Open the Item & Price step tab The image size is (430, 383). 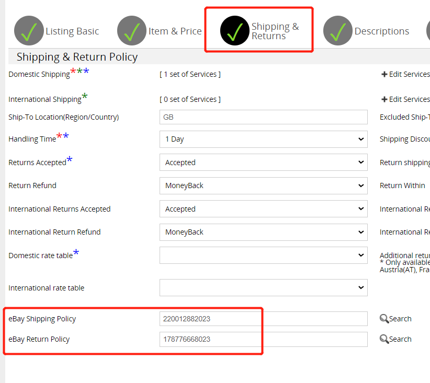[160, 31]
